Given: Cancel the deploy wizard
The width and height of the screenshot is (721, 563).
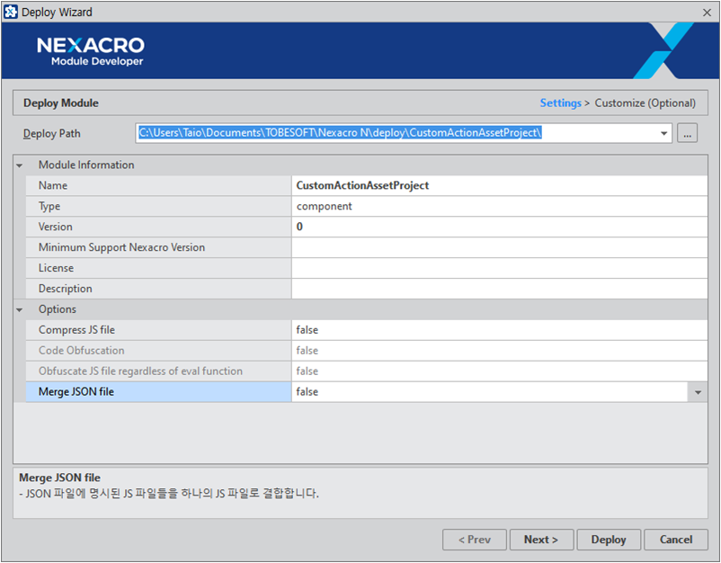Looking at the screenshot, I should pyautogui.click(x=676, y=540).
